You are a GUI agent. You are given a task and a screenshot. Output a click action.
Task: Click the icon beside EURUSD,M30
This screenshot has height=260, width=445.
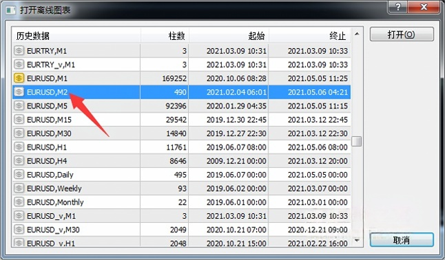[x=19, y=133]
